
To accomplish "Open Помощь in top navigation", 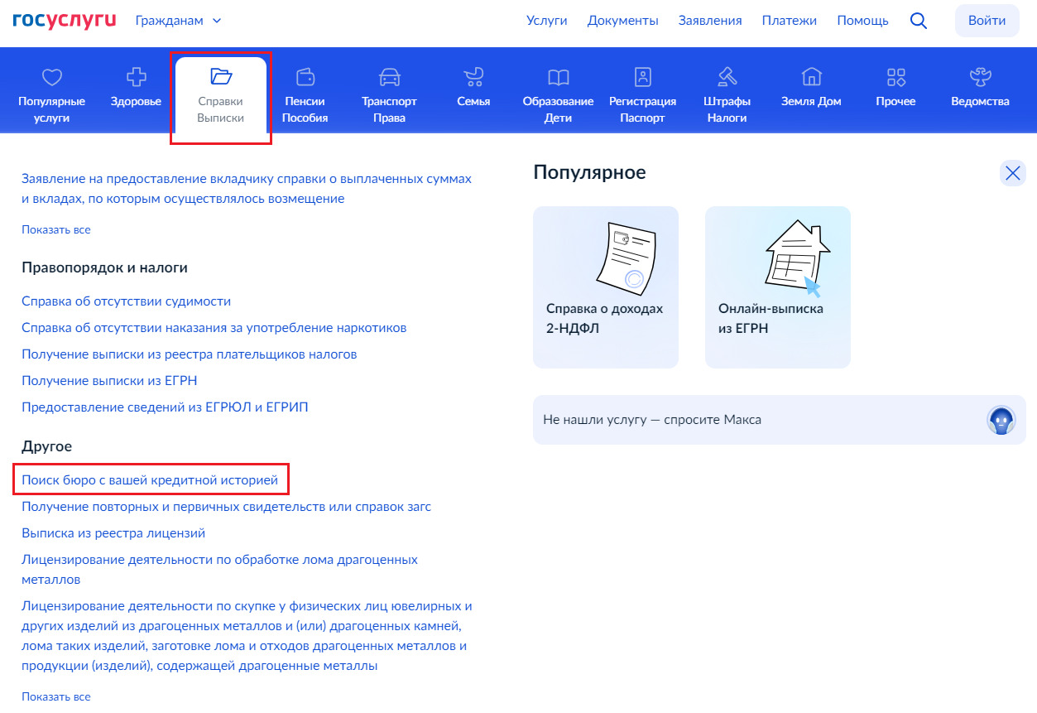I will pyautogui.click(x=862, y=21).
